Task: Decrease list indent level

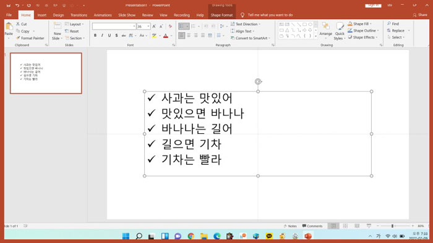Action: (206, 26)
